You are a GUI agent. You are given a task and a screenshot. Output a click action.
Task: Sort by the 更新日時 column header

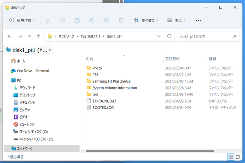point(172,59)
